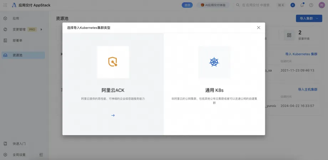Click the Kubernetes helm wheel icon
Screen dimensions: 328x160
(x=214, y=62)
